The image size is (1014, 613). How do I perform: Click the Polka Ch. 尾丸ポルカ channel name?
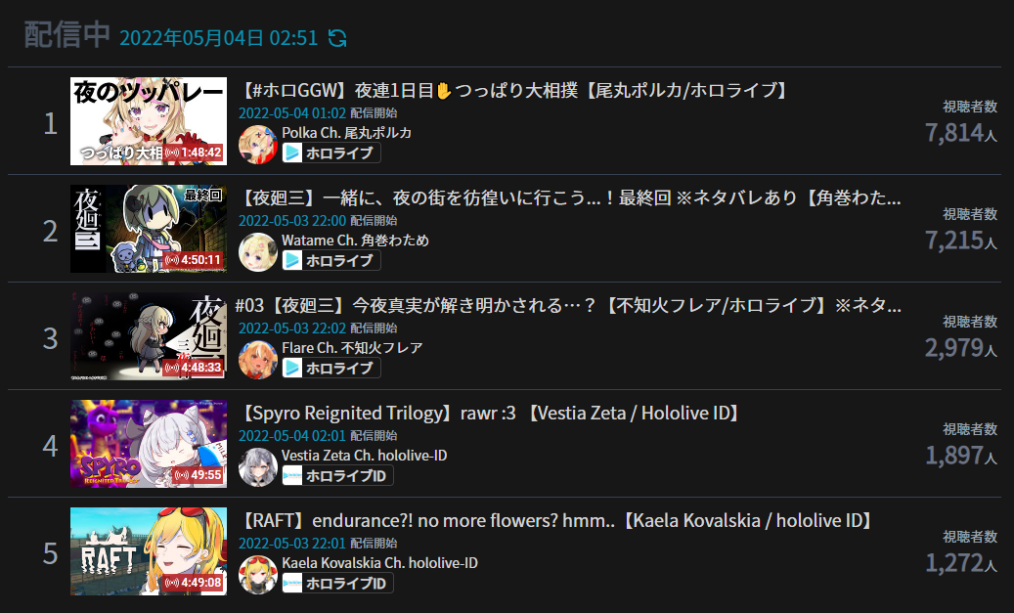(346, 133)
